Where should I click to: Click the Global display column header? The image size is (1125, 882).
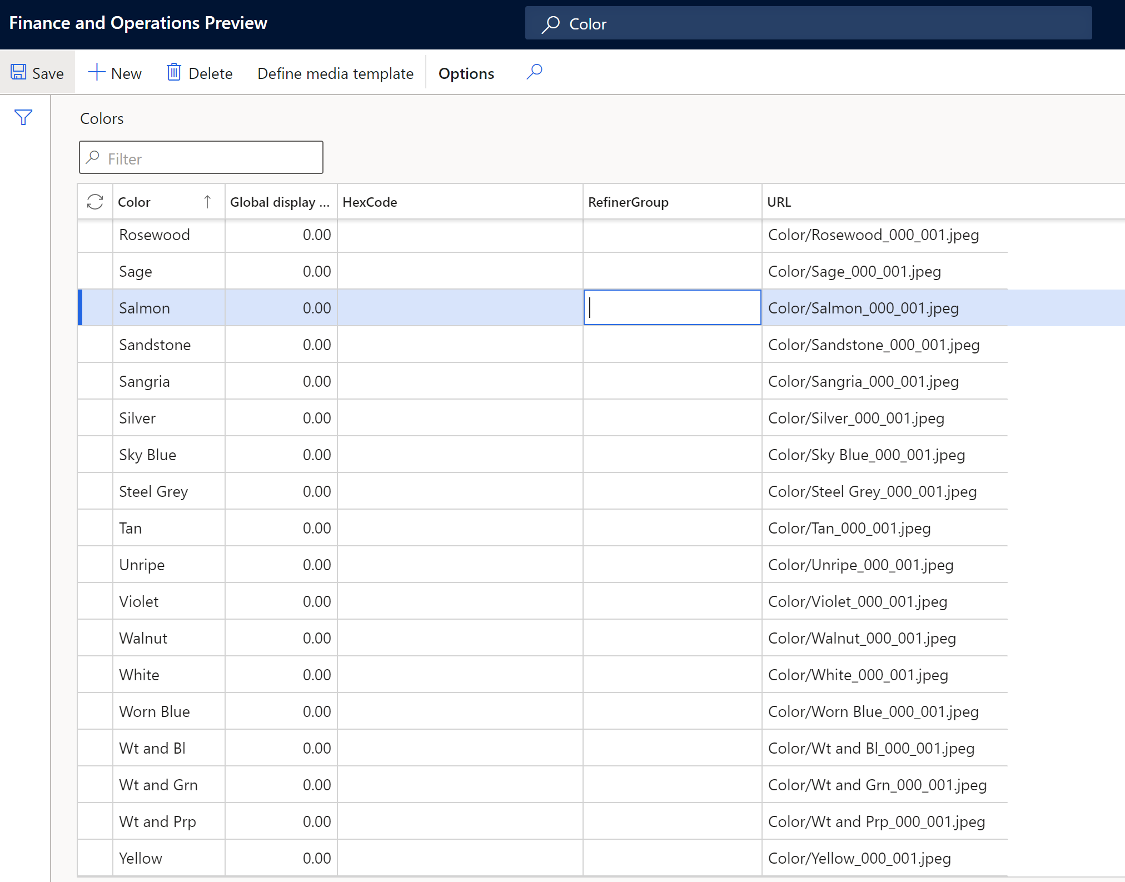(x=278, y=201)
